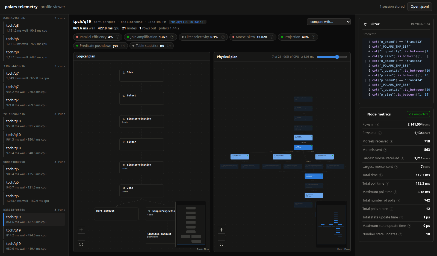437x256 pixels.
Task: Select tpch/q10 run with 959.8 ms wall
Action: click(34, 123)
